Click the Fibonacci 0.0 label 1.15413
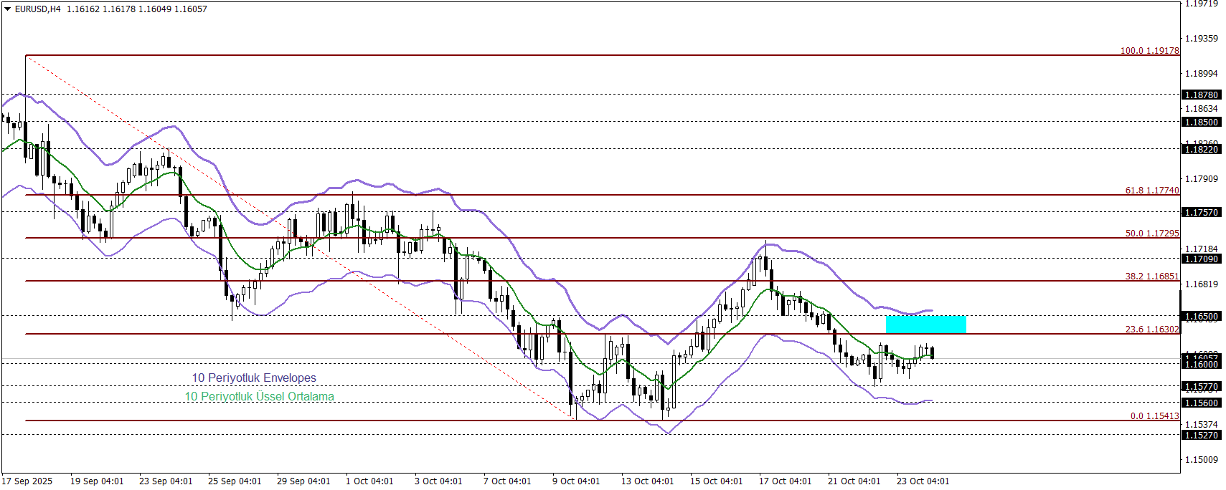Viewport: 1226px width, 490px height. click(x=1154, y=416)
